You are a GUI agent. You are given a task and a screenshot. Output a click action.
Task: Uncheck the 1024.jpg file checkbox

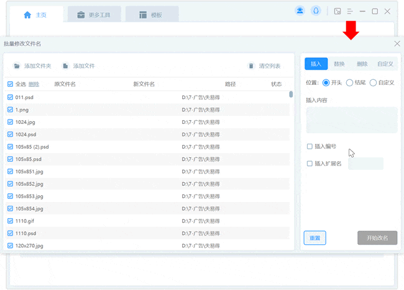tap(10, 122)
